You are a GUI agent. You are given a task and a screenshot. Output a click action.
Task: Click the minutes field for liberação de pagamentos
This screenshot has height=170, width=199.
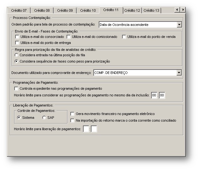click(x=94, y=129)
